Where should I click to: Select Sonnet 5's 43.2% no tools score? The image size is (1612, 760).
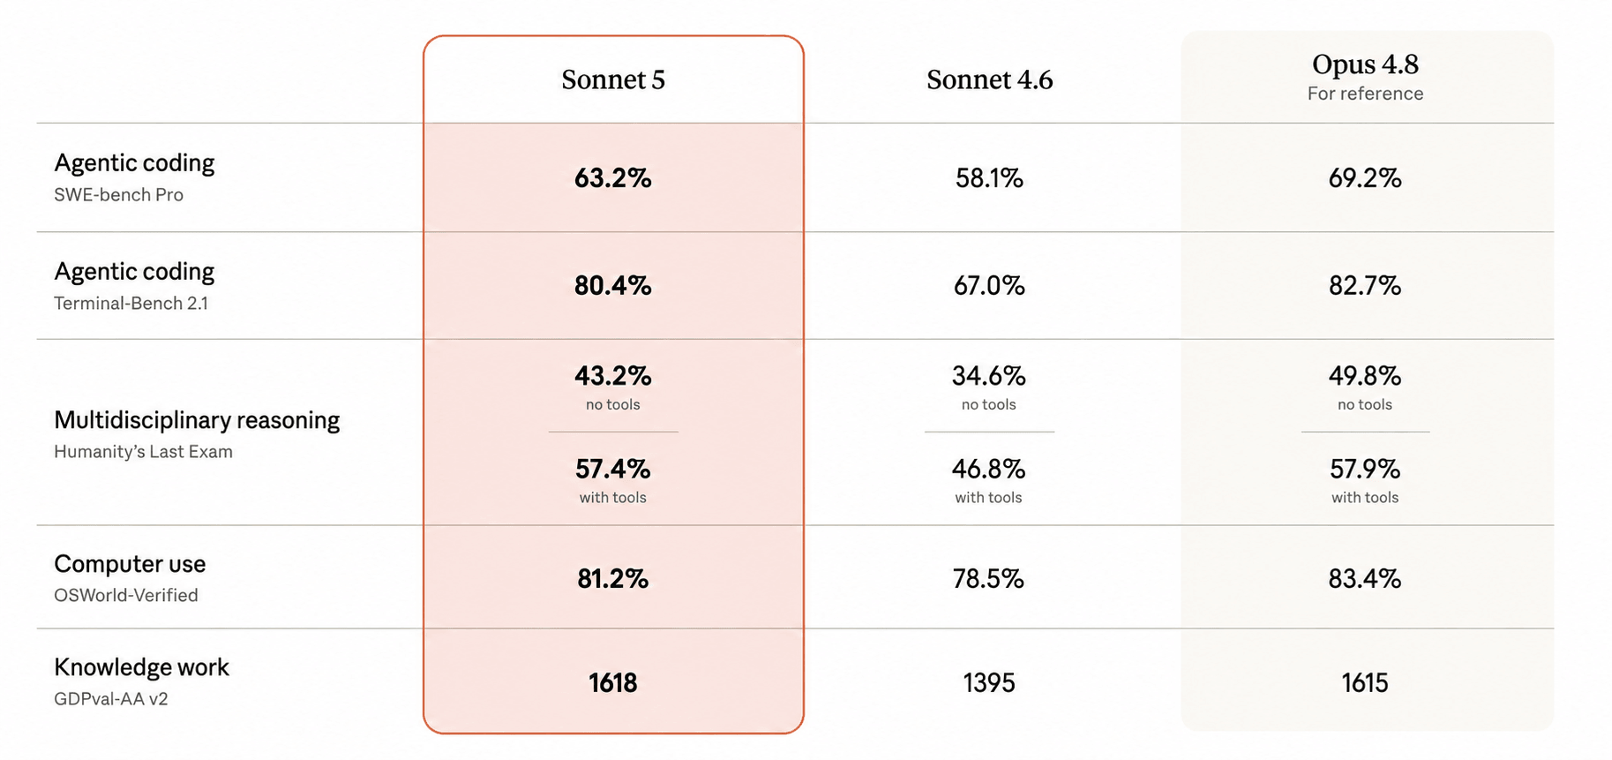pyautogui.click(x=613, y=376)
